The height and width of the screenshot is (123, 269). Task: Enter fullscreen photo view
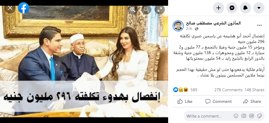point(160,10)
